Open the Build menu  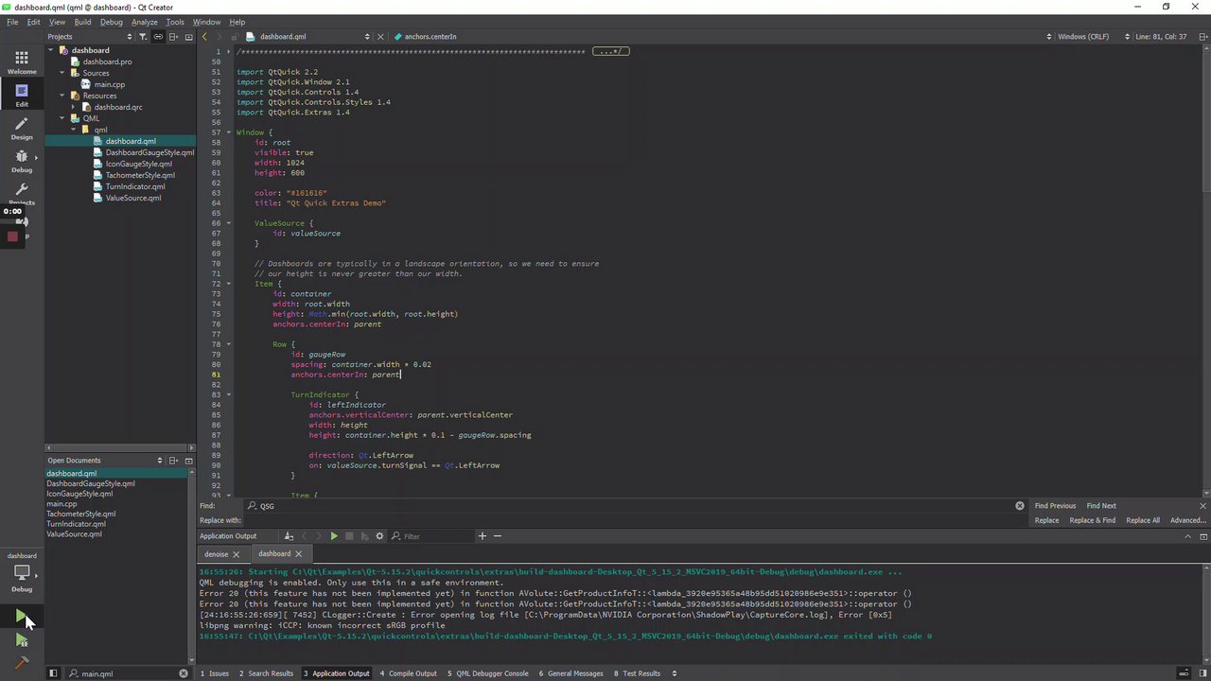click(82, 22)
